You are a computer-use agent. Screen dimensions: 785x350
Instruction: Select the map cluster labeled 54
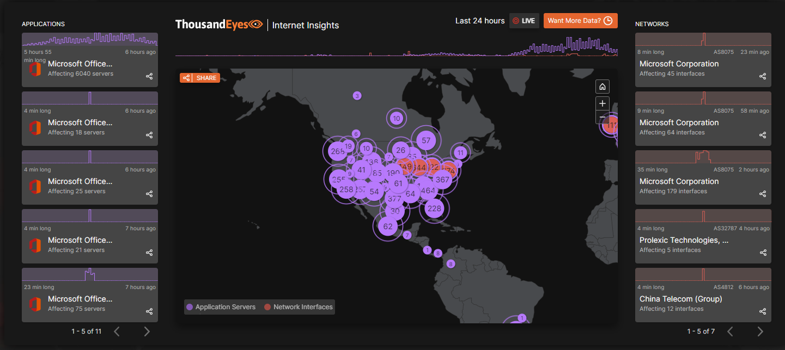(374, 192)
